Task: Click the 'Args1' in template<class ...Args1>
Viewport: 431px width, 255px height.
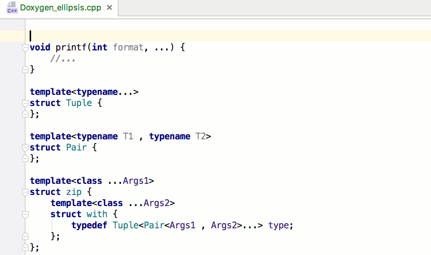Action: pyautogui.click(x=136, y=181)
